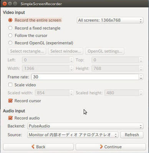Close the SimpleScreenRecorder window

tap(5, 4)
